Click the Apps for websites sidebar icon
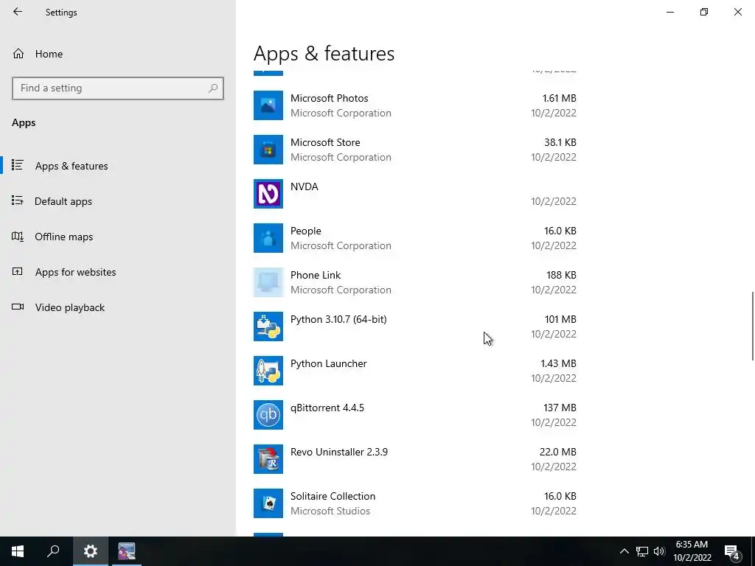Image resolution: width=755 pixels, height=566 pixels. point(18,272)
